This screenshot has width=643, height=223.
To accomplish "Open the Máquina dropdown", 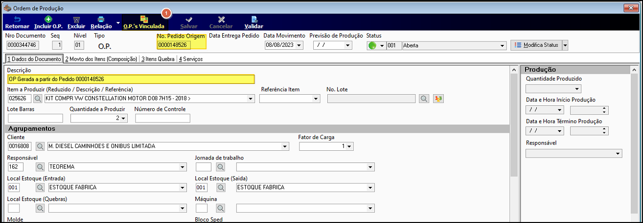I will [x=370, y=208].
